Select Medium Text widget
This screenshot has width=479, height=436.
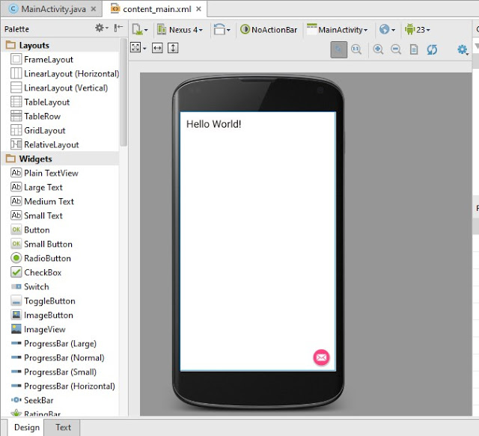pyautogui.click(x=42, y=201)
